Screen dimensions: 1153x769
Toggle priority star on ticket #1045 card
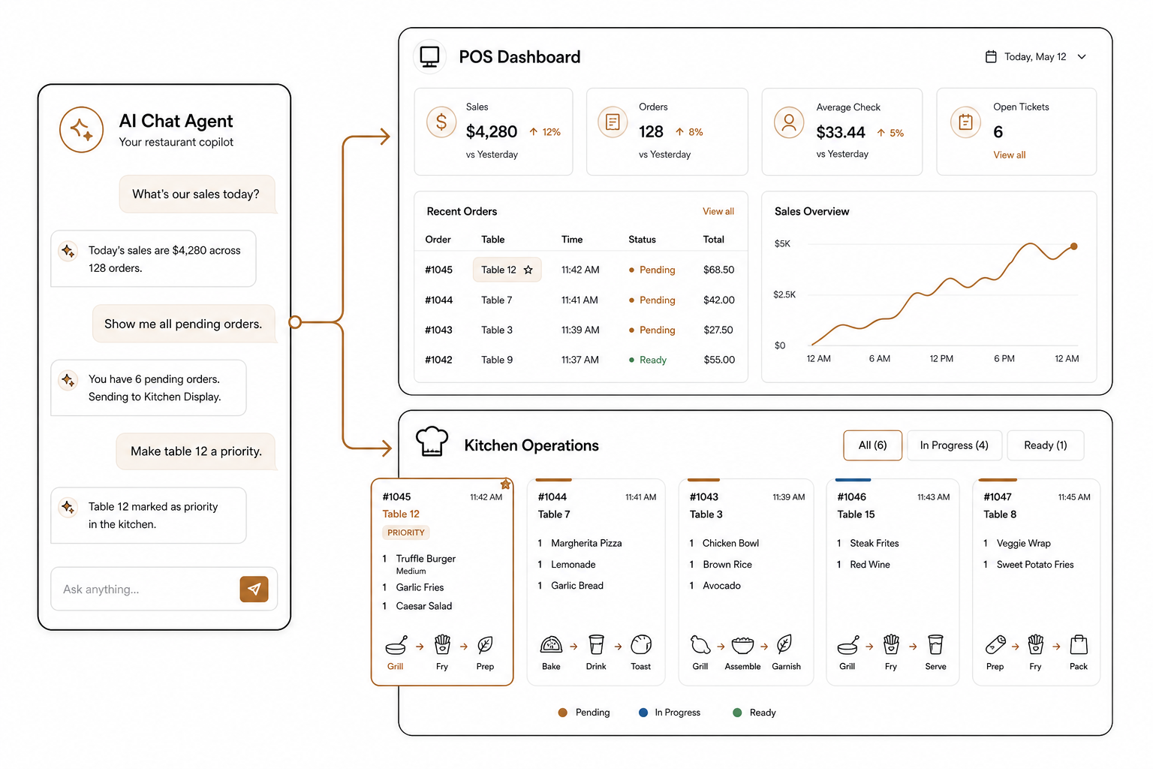point(506,484)
